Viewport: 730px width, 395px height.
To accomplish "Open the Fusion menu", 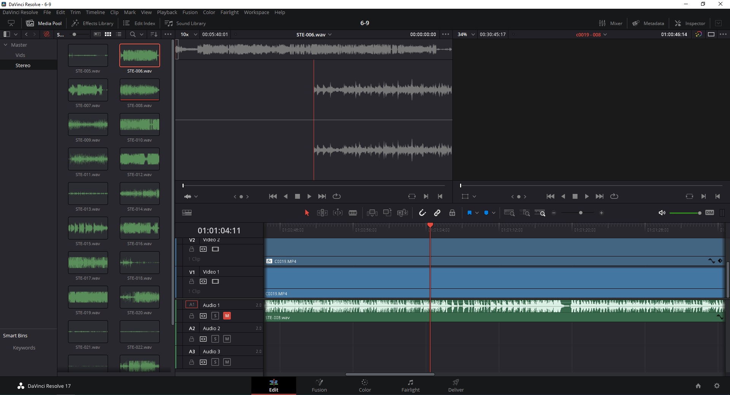I will tap(190, 12).
